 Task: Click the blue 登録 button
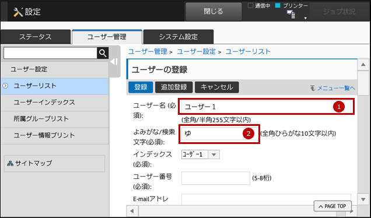pos(141,87)
